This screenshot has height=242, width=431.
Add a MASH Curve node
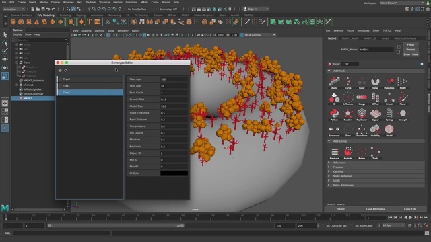tap(348, 83)
